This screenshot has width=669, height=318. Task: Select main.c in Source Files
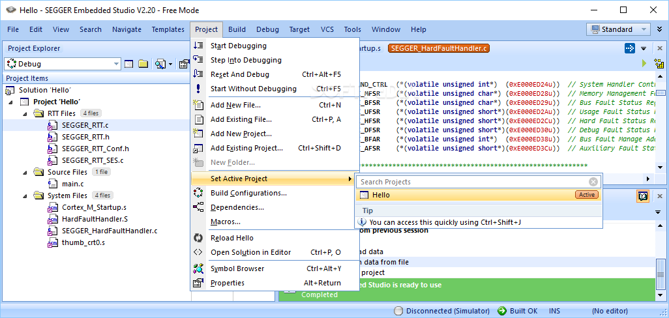pos(72,184)
